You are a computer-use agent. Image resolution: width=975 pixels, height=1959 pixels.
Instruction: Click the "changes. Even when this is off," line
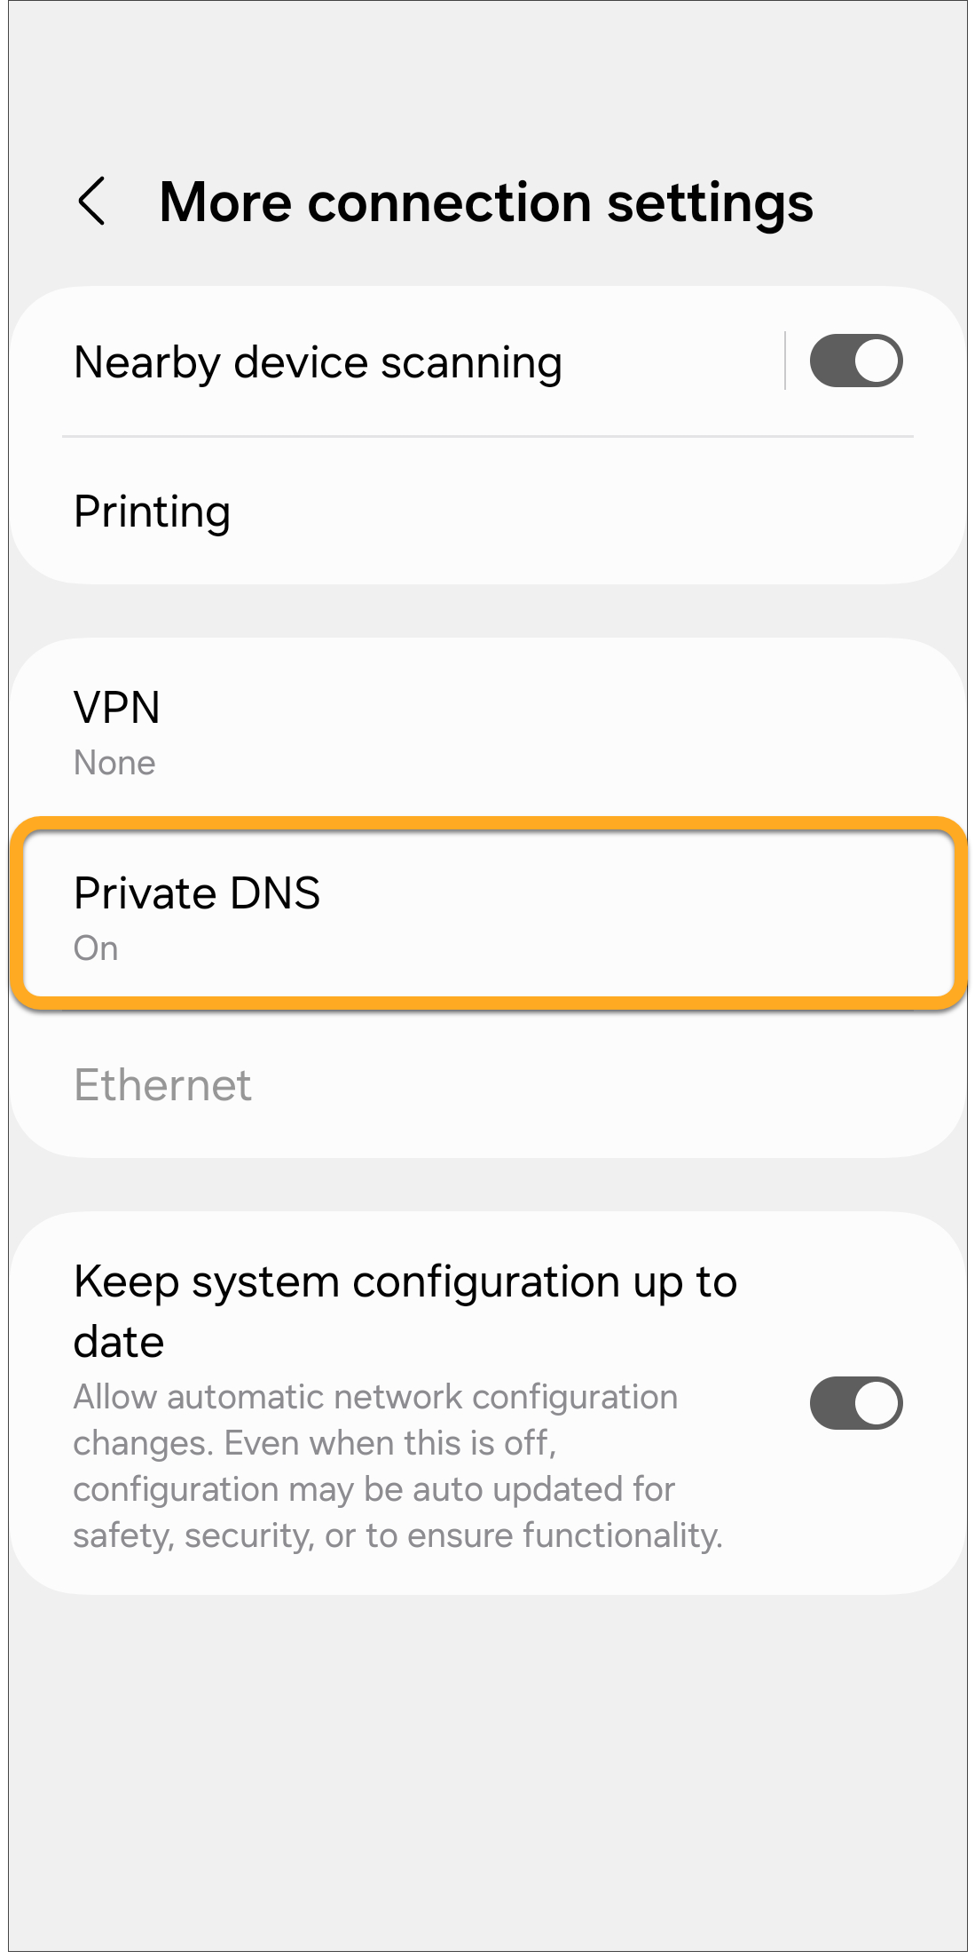(314, 1443)
